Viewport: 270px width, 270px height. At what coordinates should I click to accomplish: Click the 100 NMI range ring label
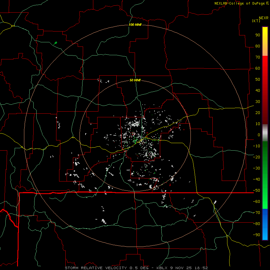click(x=135, y=25)
